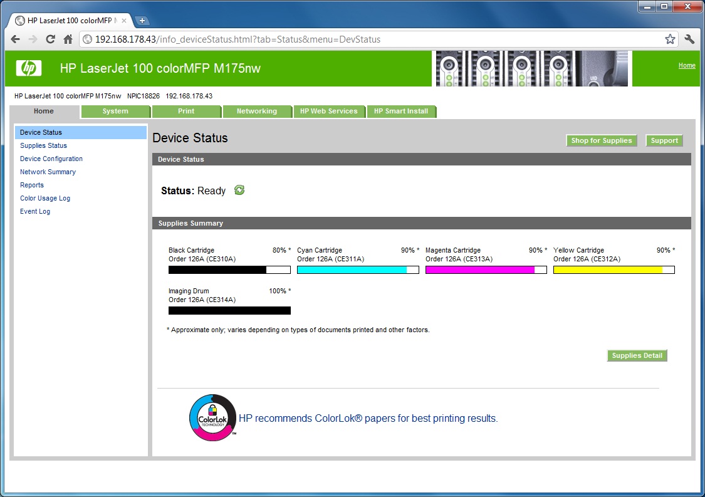Click 'Imaging Drum' label
The height and width of the screenshot is (497, 705).
pos(189,291)
